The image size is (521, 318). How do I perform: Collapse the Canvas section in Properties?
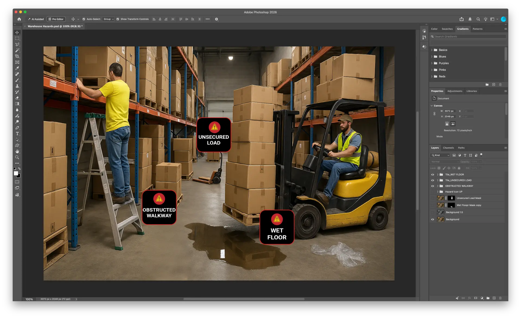pos(432,106)
